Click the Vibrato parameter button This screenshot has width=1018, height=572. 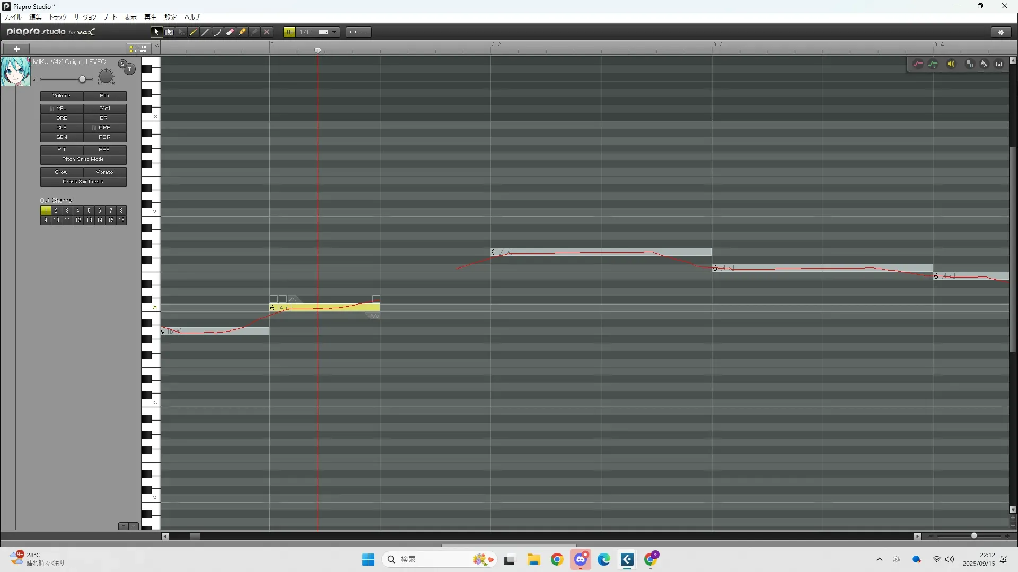[x=104, y=172]
